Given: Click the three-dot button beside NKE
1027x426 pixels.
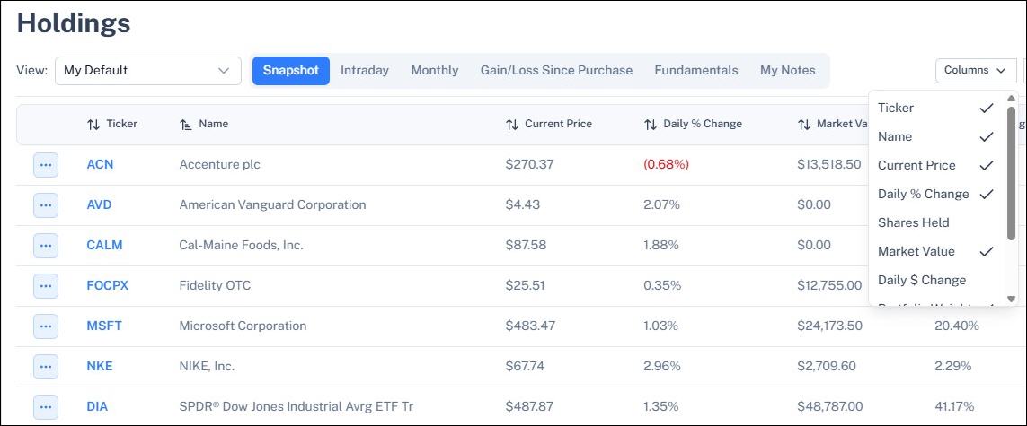Looking at the screenshot, I should (x=46, y=367).
